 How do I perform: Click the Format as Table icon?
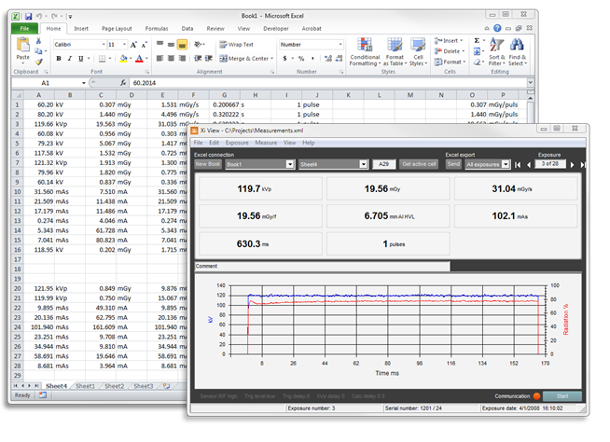point(395,45)
